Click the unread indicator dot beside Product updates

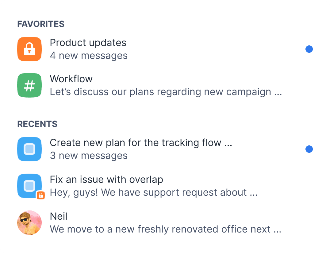(309, 49)
